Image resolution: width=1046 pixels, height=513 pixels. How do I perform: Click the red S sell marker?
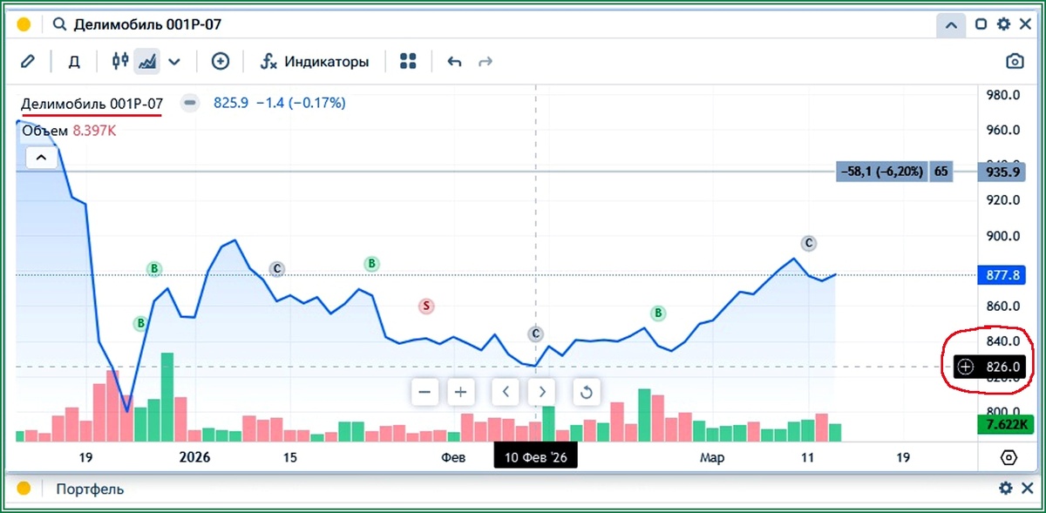tap(425, 306)
